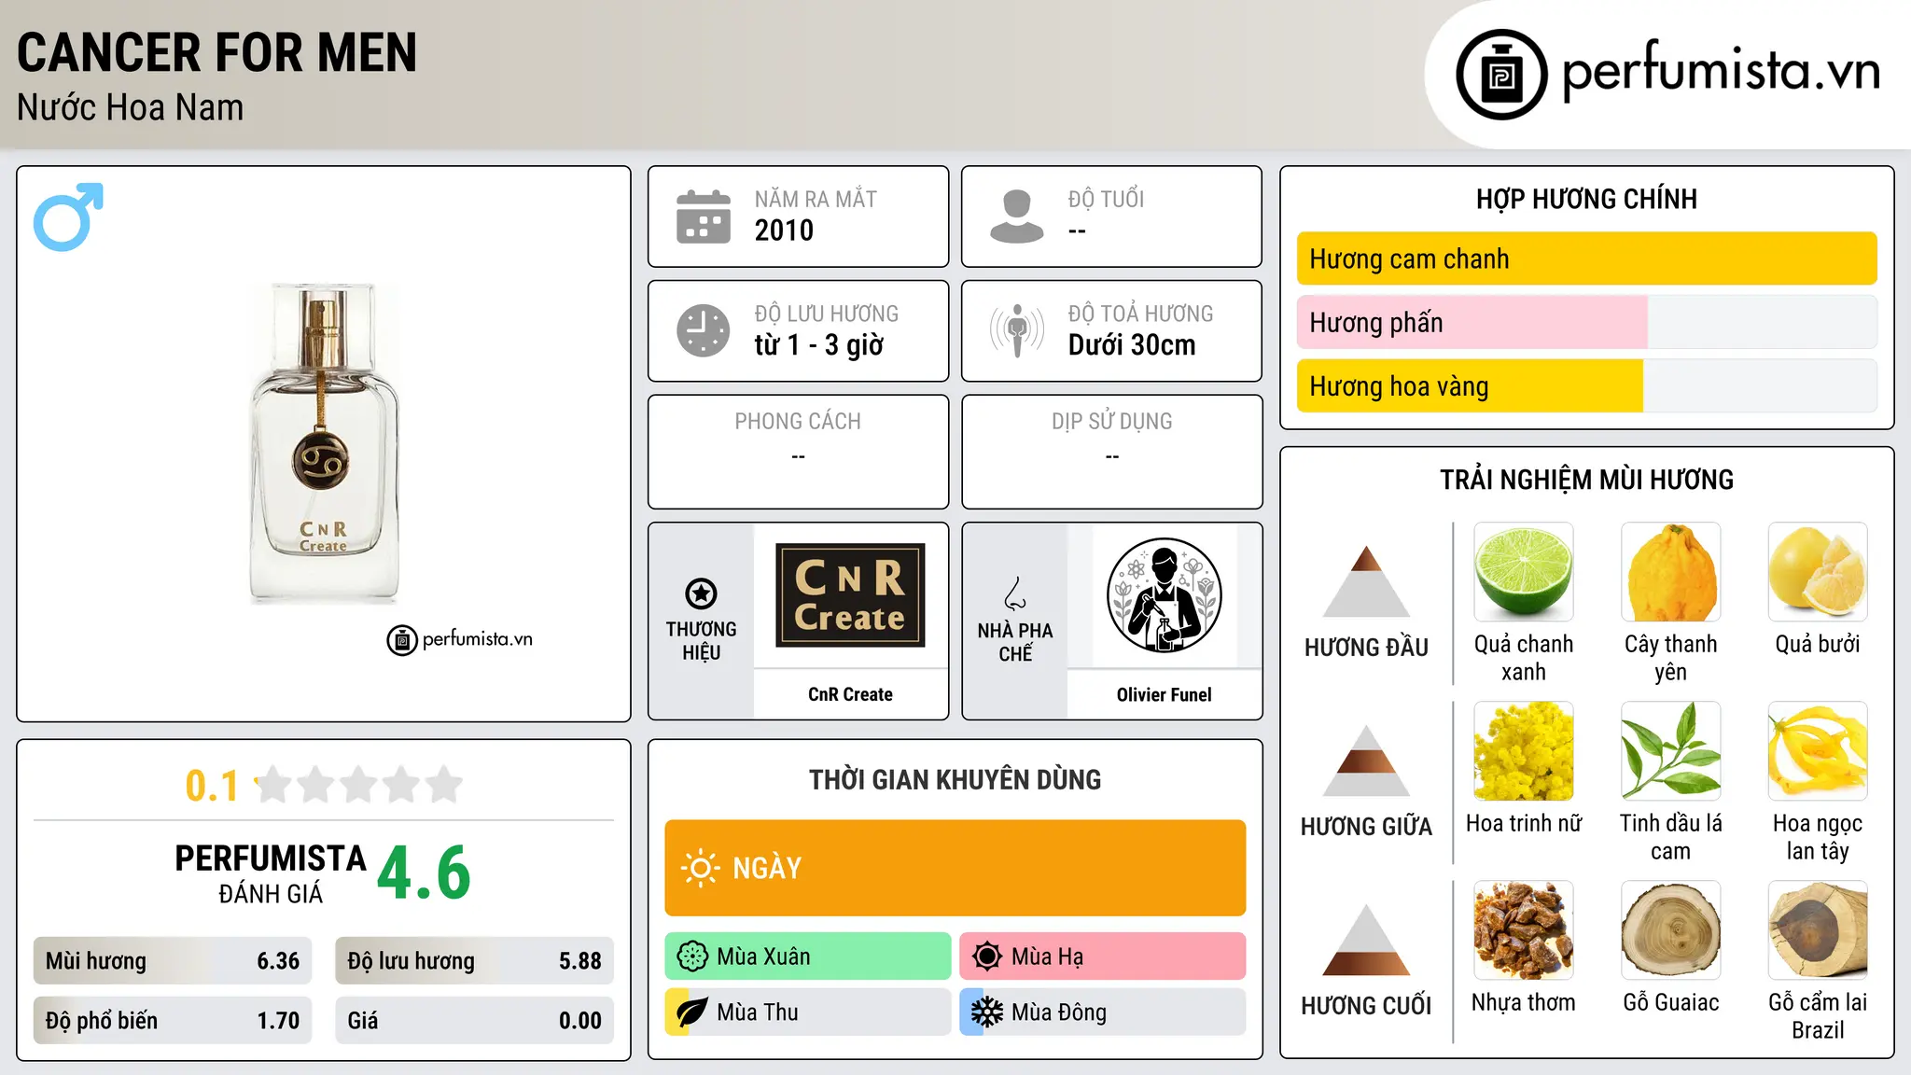
Task: Select the Mùa Hạ season tile
Action: click(x=1103, y=956)
